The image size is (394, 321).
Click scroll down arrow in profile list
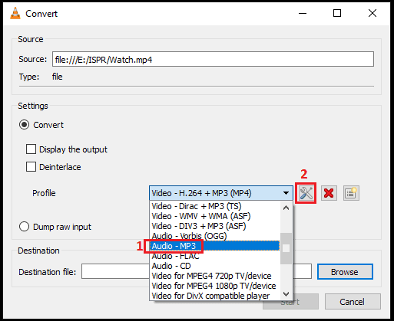click(x=286, y=294)
